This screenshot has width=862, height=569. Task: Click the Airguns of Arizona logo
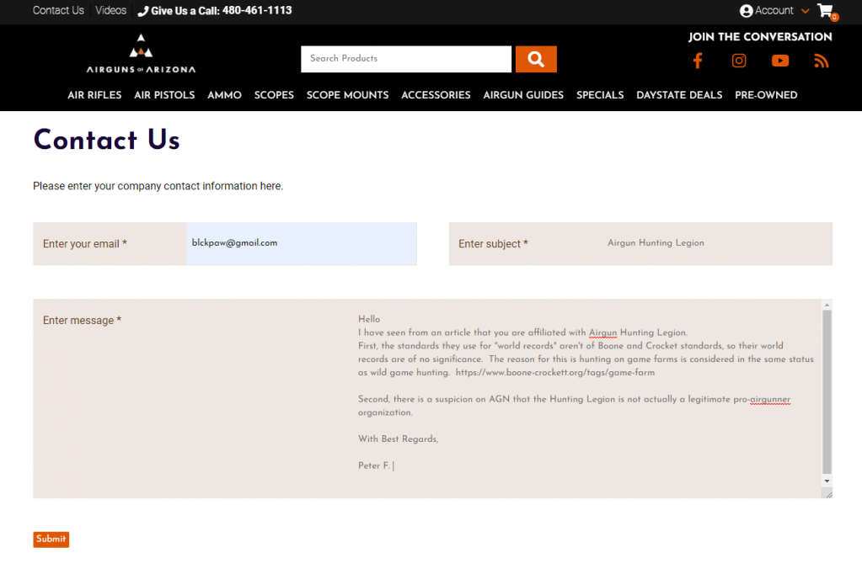(141, 54)
